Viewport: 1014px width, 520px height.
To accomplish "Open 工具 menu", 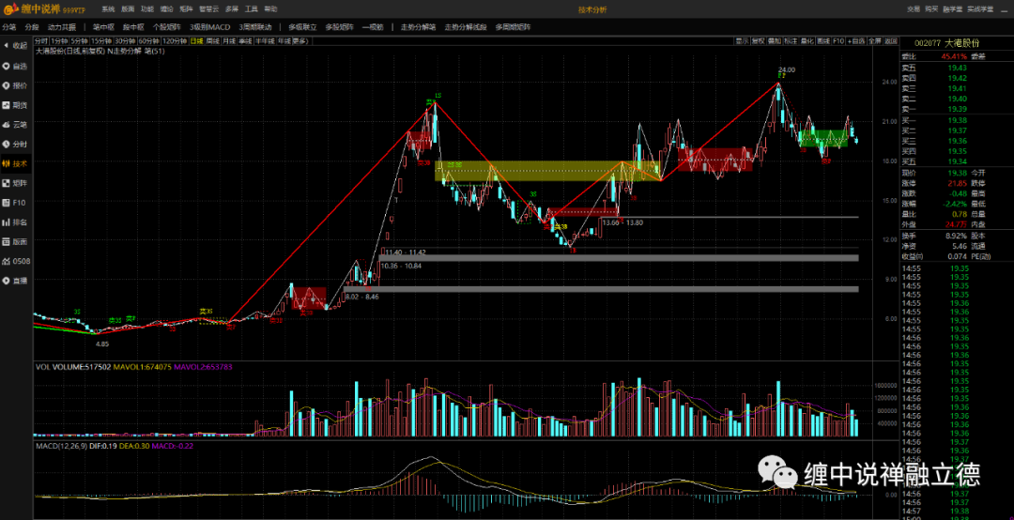I will [252, 9].
